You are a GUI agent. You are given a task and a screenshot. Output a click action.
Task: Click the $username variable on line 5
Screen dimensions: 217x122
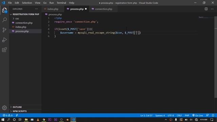click(x=67, y=33)
